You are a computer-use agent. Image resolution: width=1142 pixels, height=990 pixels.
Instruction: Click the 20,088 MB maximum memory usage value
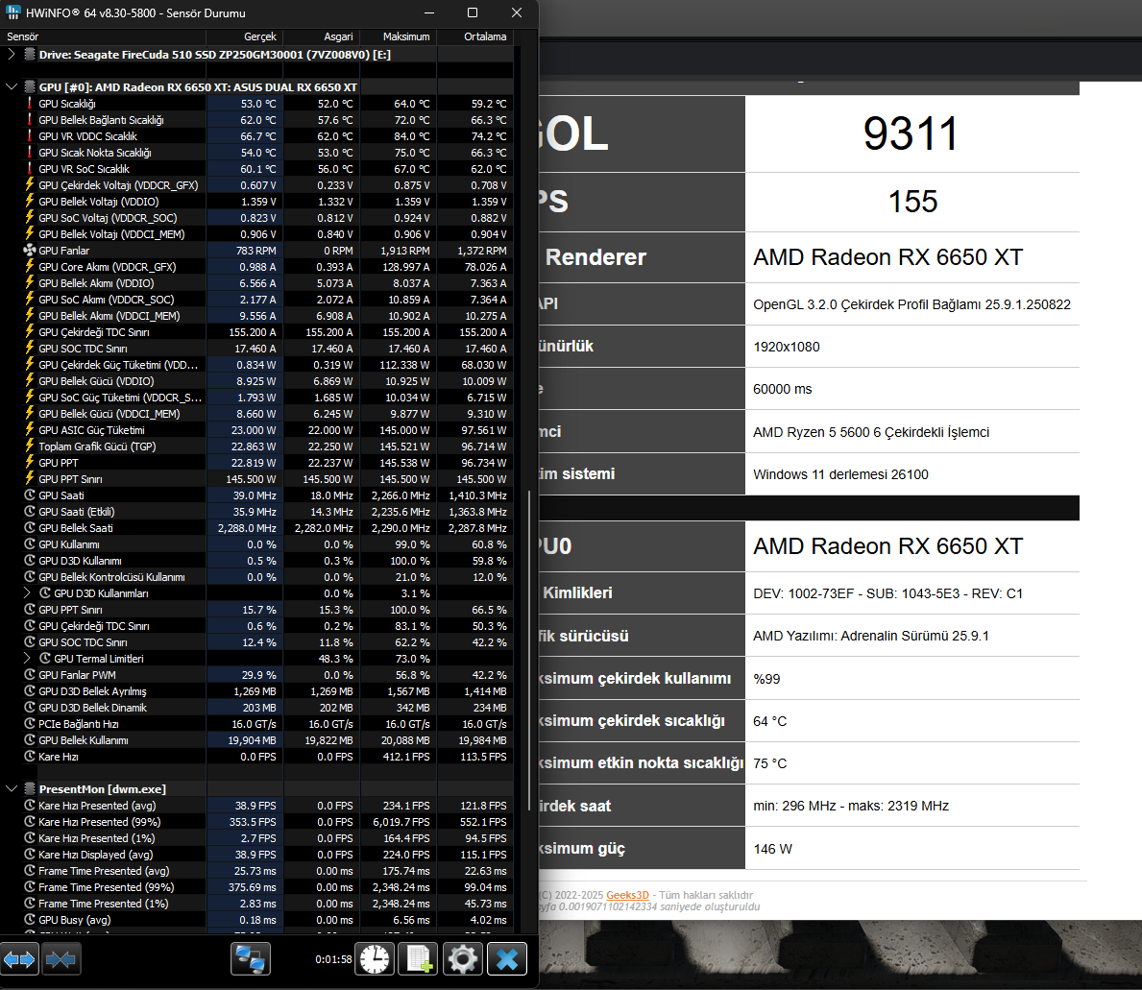(x=405, y=740)
